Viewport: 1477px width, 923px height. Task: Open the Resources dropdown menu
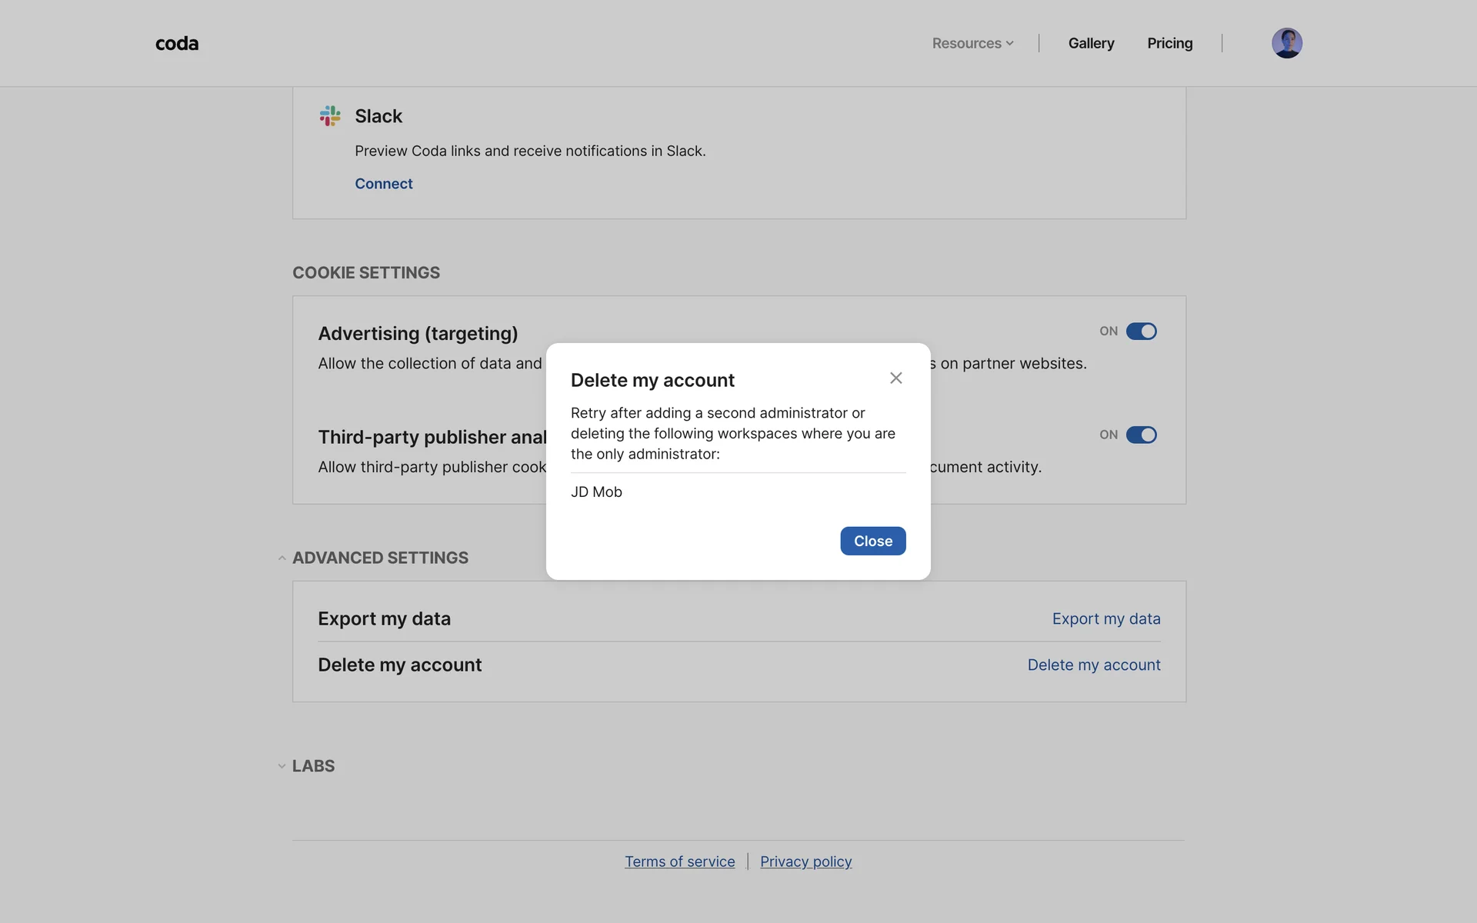pyautogui.click(x=972, y=44)
